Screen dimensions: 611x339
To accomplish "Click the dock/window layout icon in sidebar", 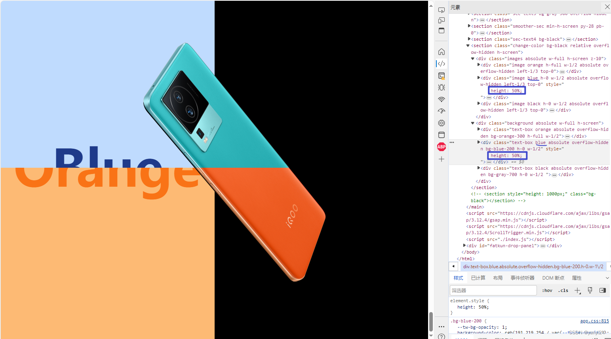I will coord(441,31).
